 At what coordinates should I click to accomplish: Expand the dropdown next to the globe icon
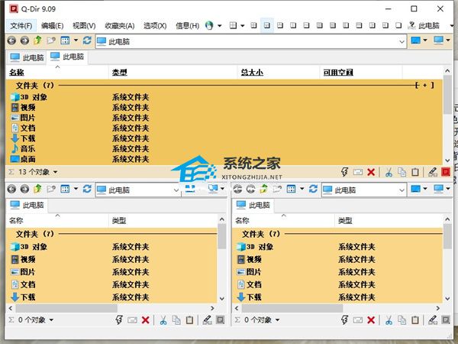(219, 26)
